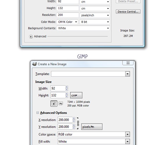Screen dimensions: 164x145
Task: Select landscape orientation icon
Action: click(61, 104)
